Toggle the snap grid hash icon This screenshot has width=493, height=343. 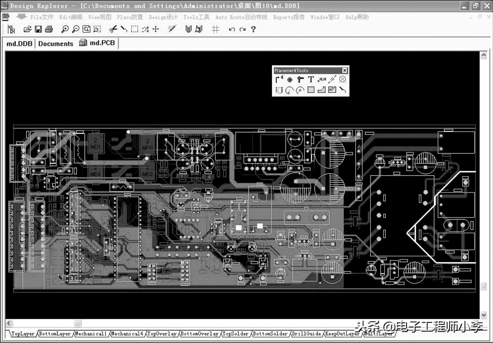click(215, 29)
